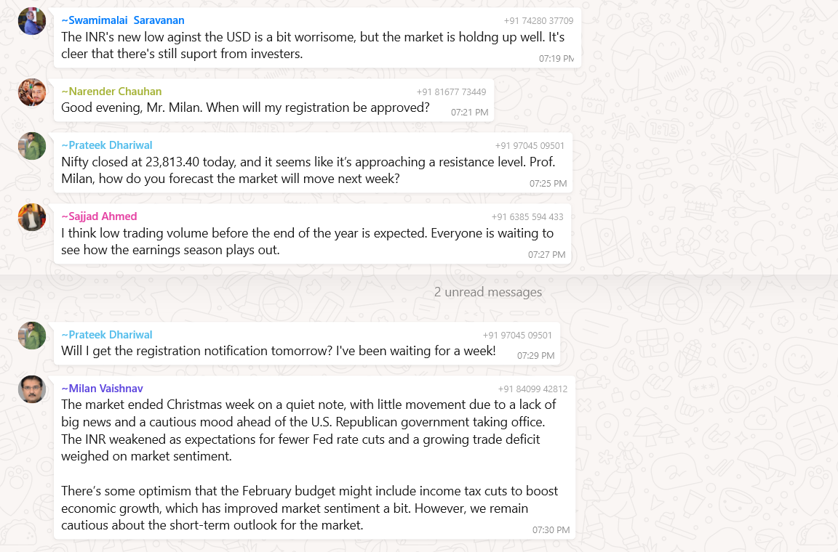
Task: Select the message about INR's new low
Action: 313,45
